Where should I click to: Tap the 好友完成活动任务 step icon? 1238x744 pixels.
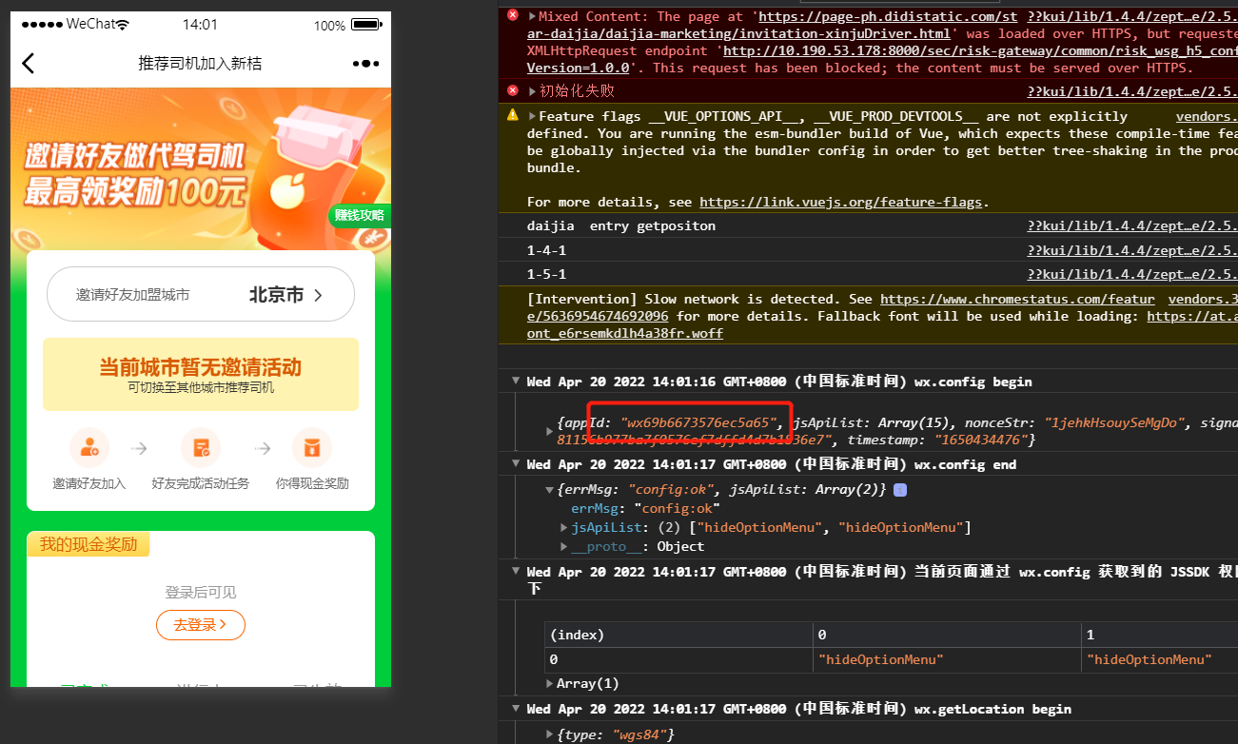[x=201, y=447]
